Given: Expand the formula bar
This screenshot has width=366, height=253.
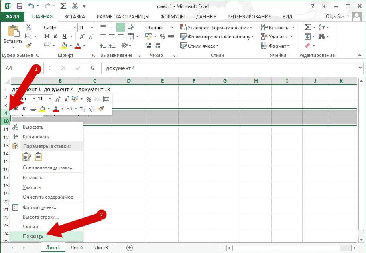Looking at the screenshot, I should point(360,68).
